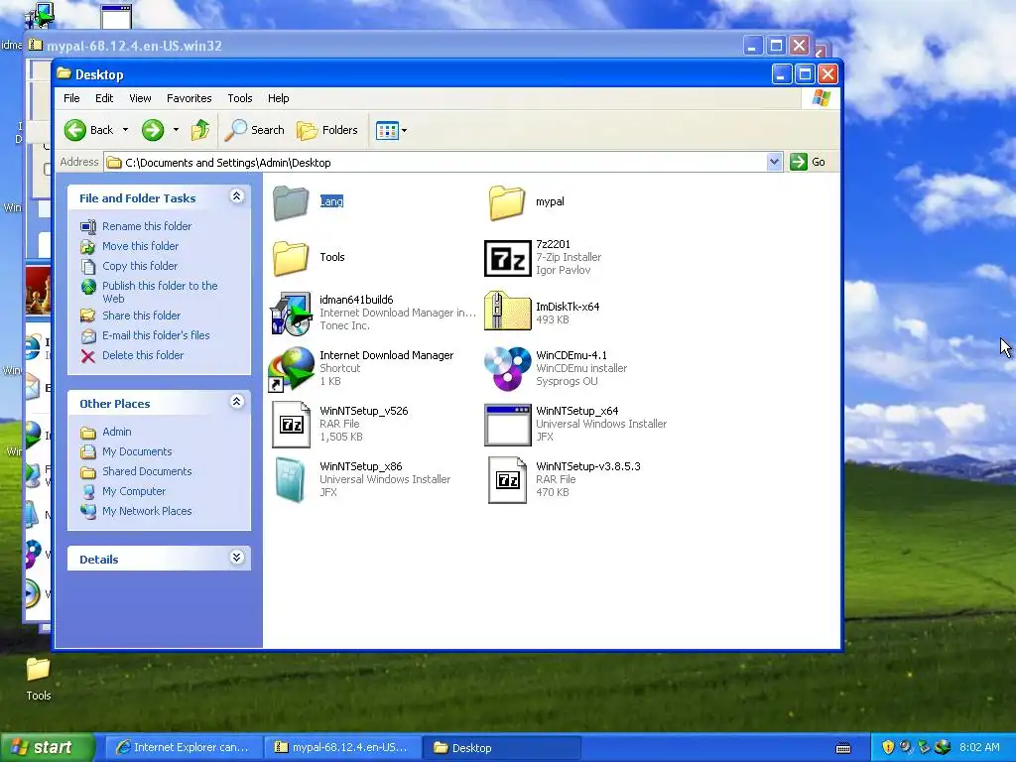Click the Windows flag logo in Explorer
The image size is (1016, 762).
821,98
